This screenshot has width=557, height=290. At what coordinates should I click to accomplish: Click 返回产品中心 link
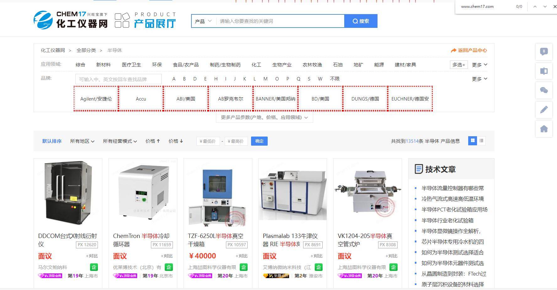point(469,50)
